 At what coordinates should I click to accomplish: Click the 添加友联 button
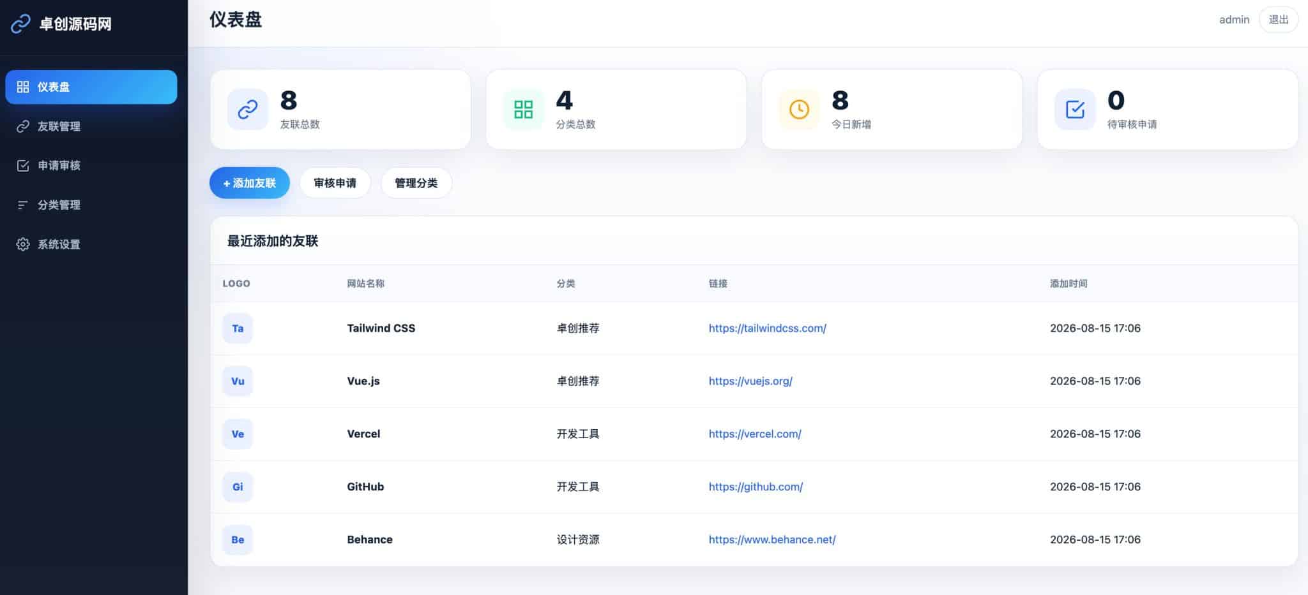pos(250,183)
